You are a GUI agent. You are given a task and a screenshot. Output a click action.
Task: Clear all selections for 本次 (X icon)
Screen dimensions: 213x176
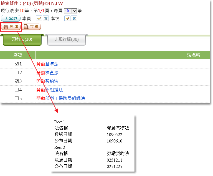click(x=74, y=19)
